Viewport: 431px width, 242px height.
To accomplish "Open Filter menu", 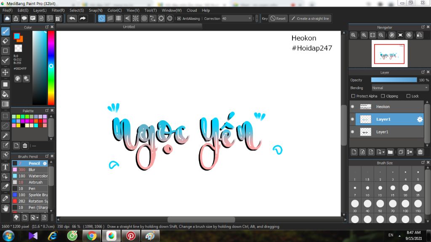I will click(58, 10).
